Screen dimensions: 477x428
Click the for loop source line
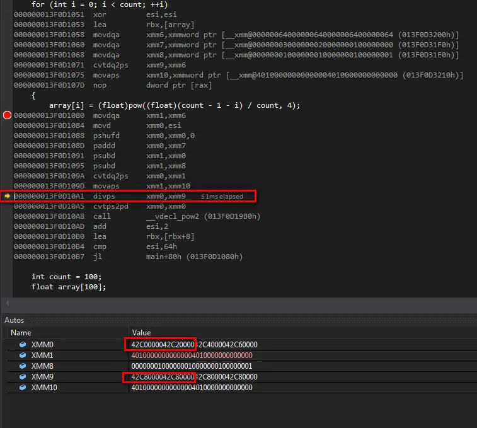(100, 4)
